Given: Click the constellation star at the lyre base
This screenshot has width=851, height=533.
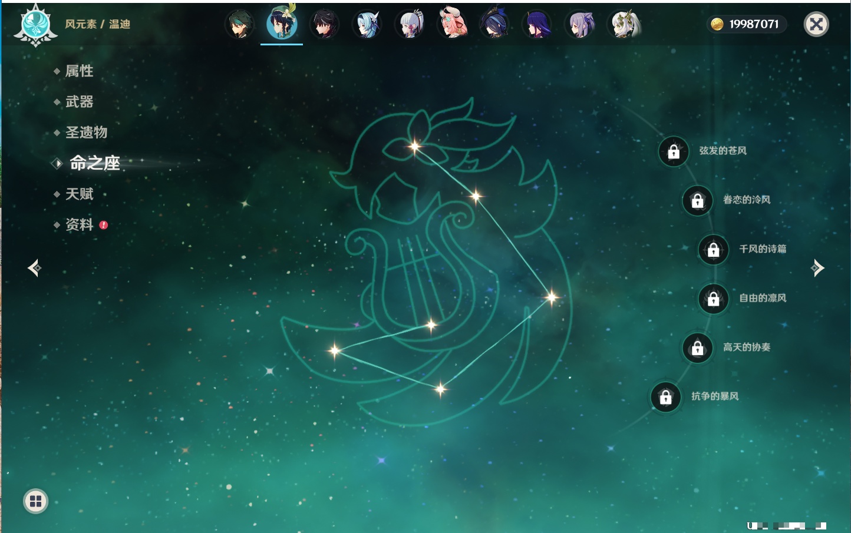Looking at the screenshot, I should pyautogui.click(x=431, y=325).
